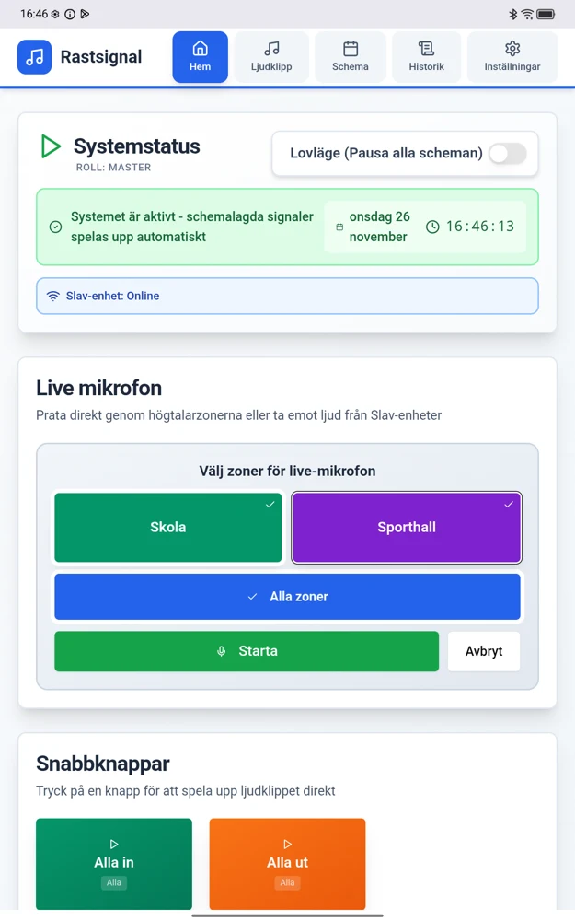Go to the Inställningar tab
The width and height of the screenshot is (575, 921).
512,57
